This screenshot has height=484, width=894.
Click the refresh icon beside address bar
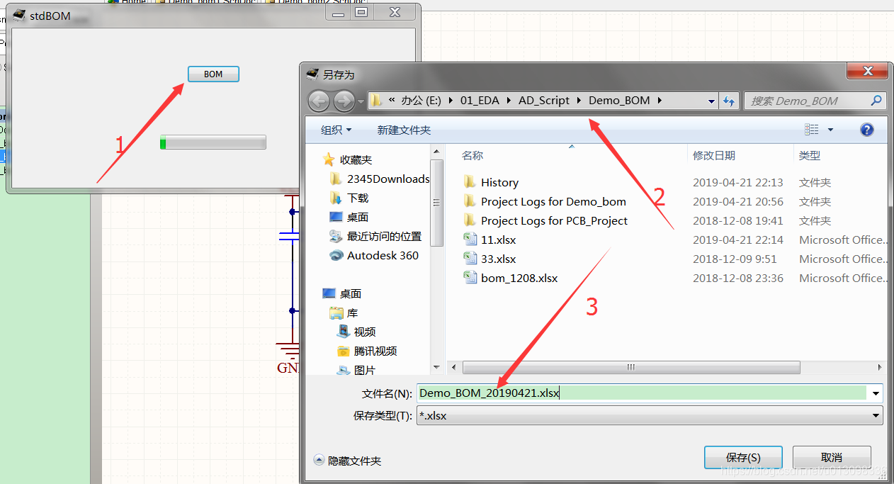tap(729, 101)
